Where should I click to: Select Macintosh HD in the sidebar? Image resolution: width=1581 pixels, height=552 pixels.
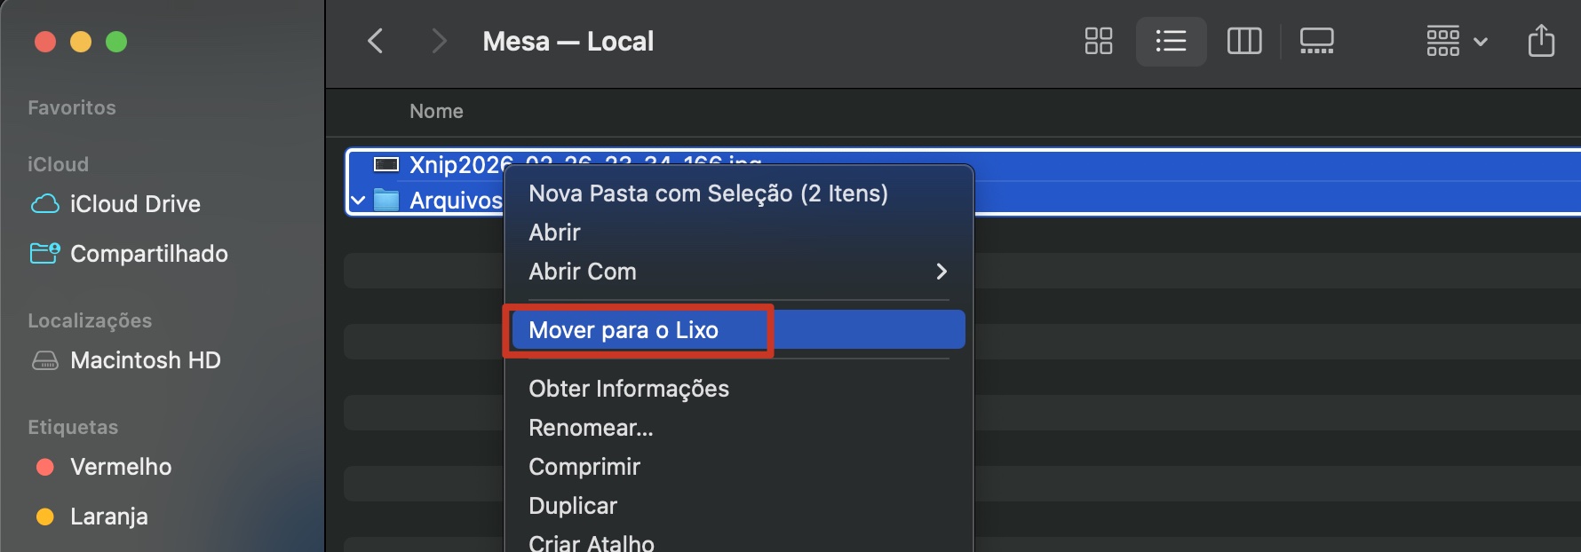click(145, 359)
